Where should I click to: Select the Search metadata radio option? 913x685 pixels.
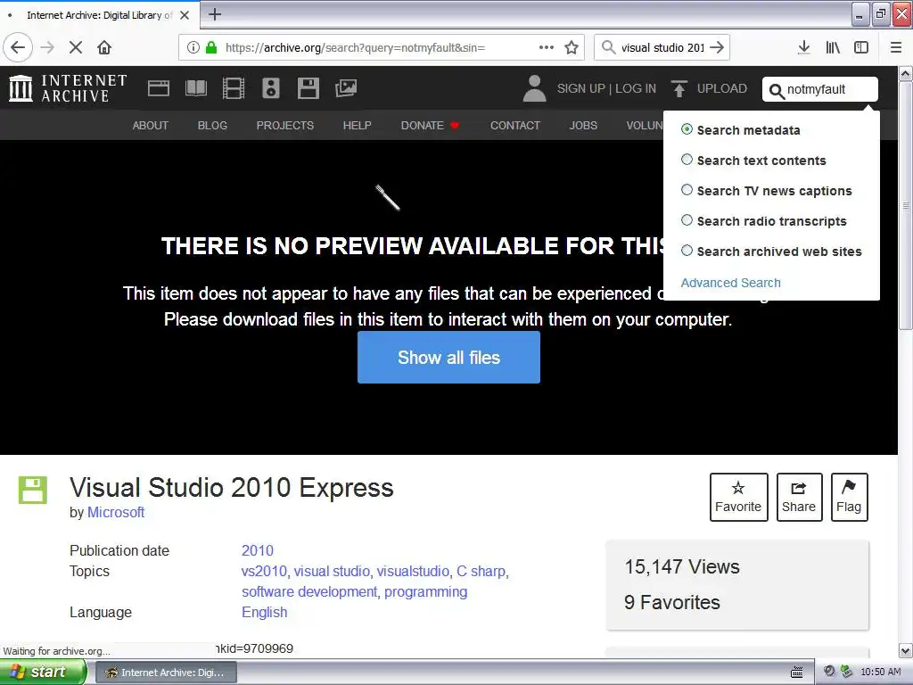tap(687, 129)
